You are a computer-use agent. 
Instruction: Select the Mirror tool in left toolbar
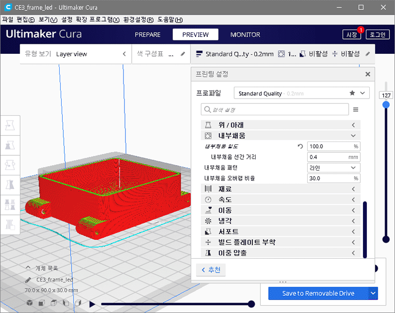[x=10, y=185]
